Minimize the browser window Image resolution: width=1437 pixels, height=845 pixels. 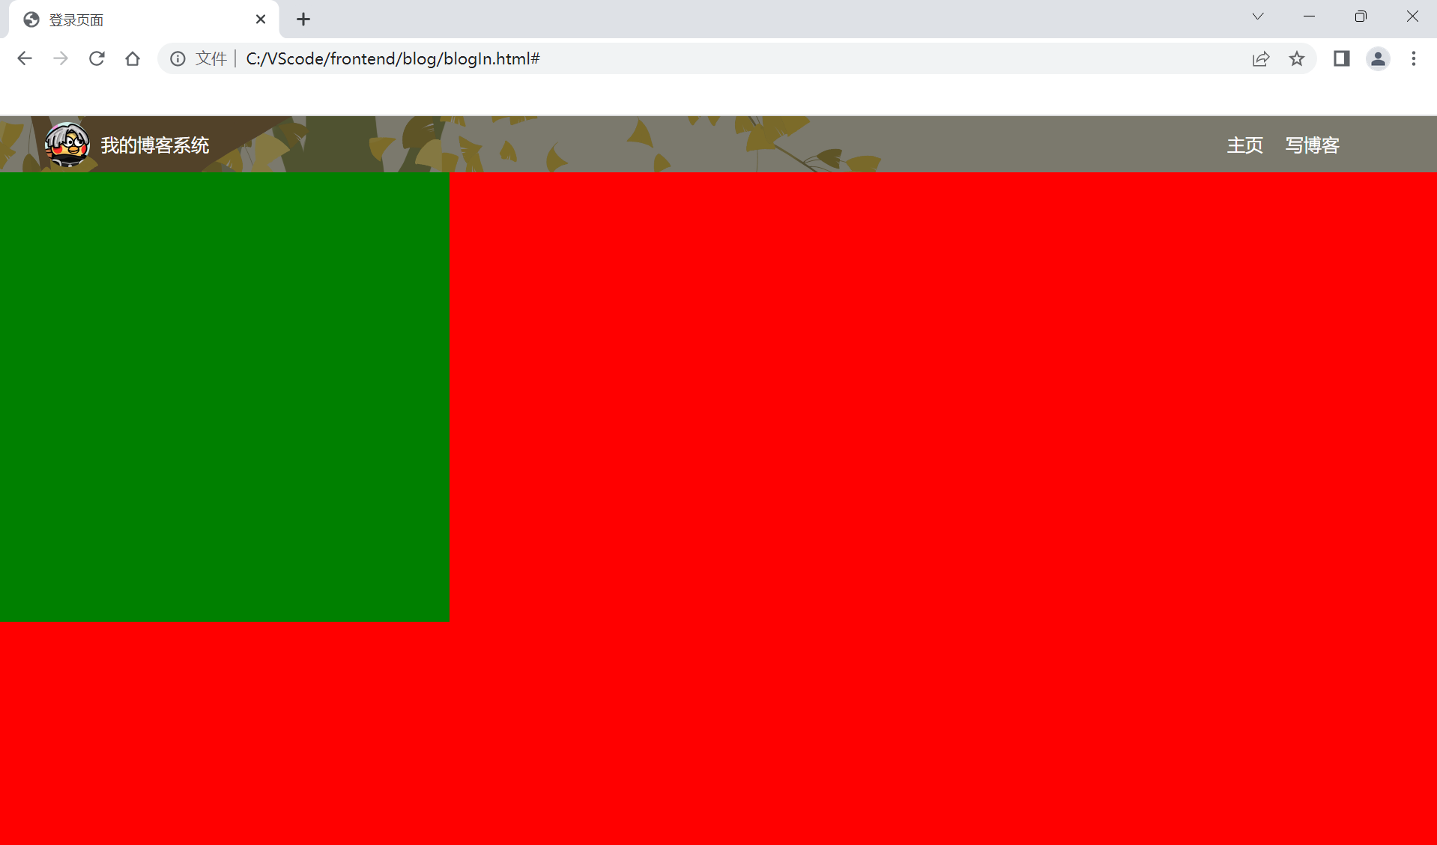pos(1310,16)
